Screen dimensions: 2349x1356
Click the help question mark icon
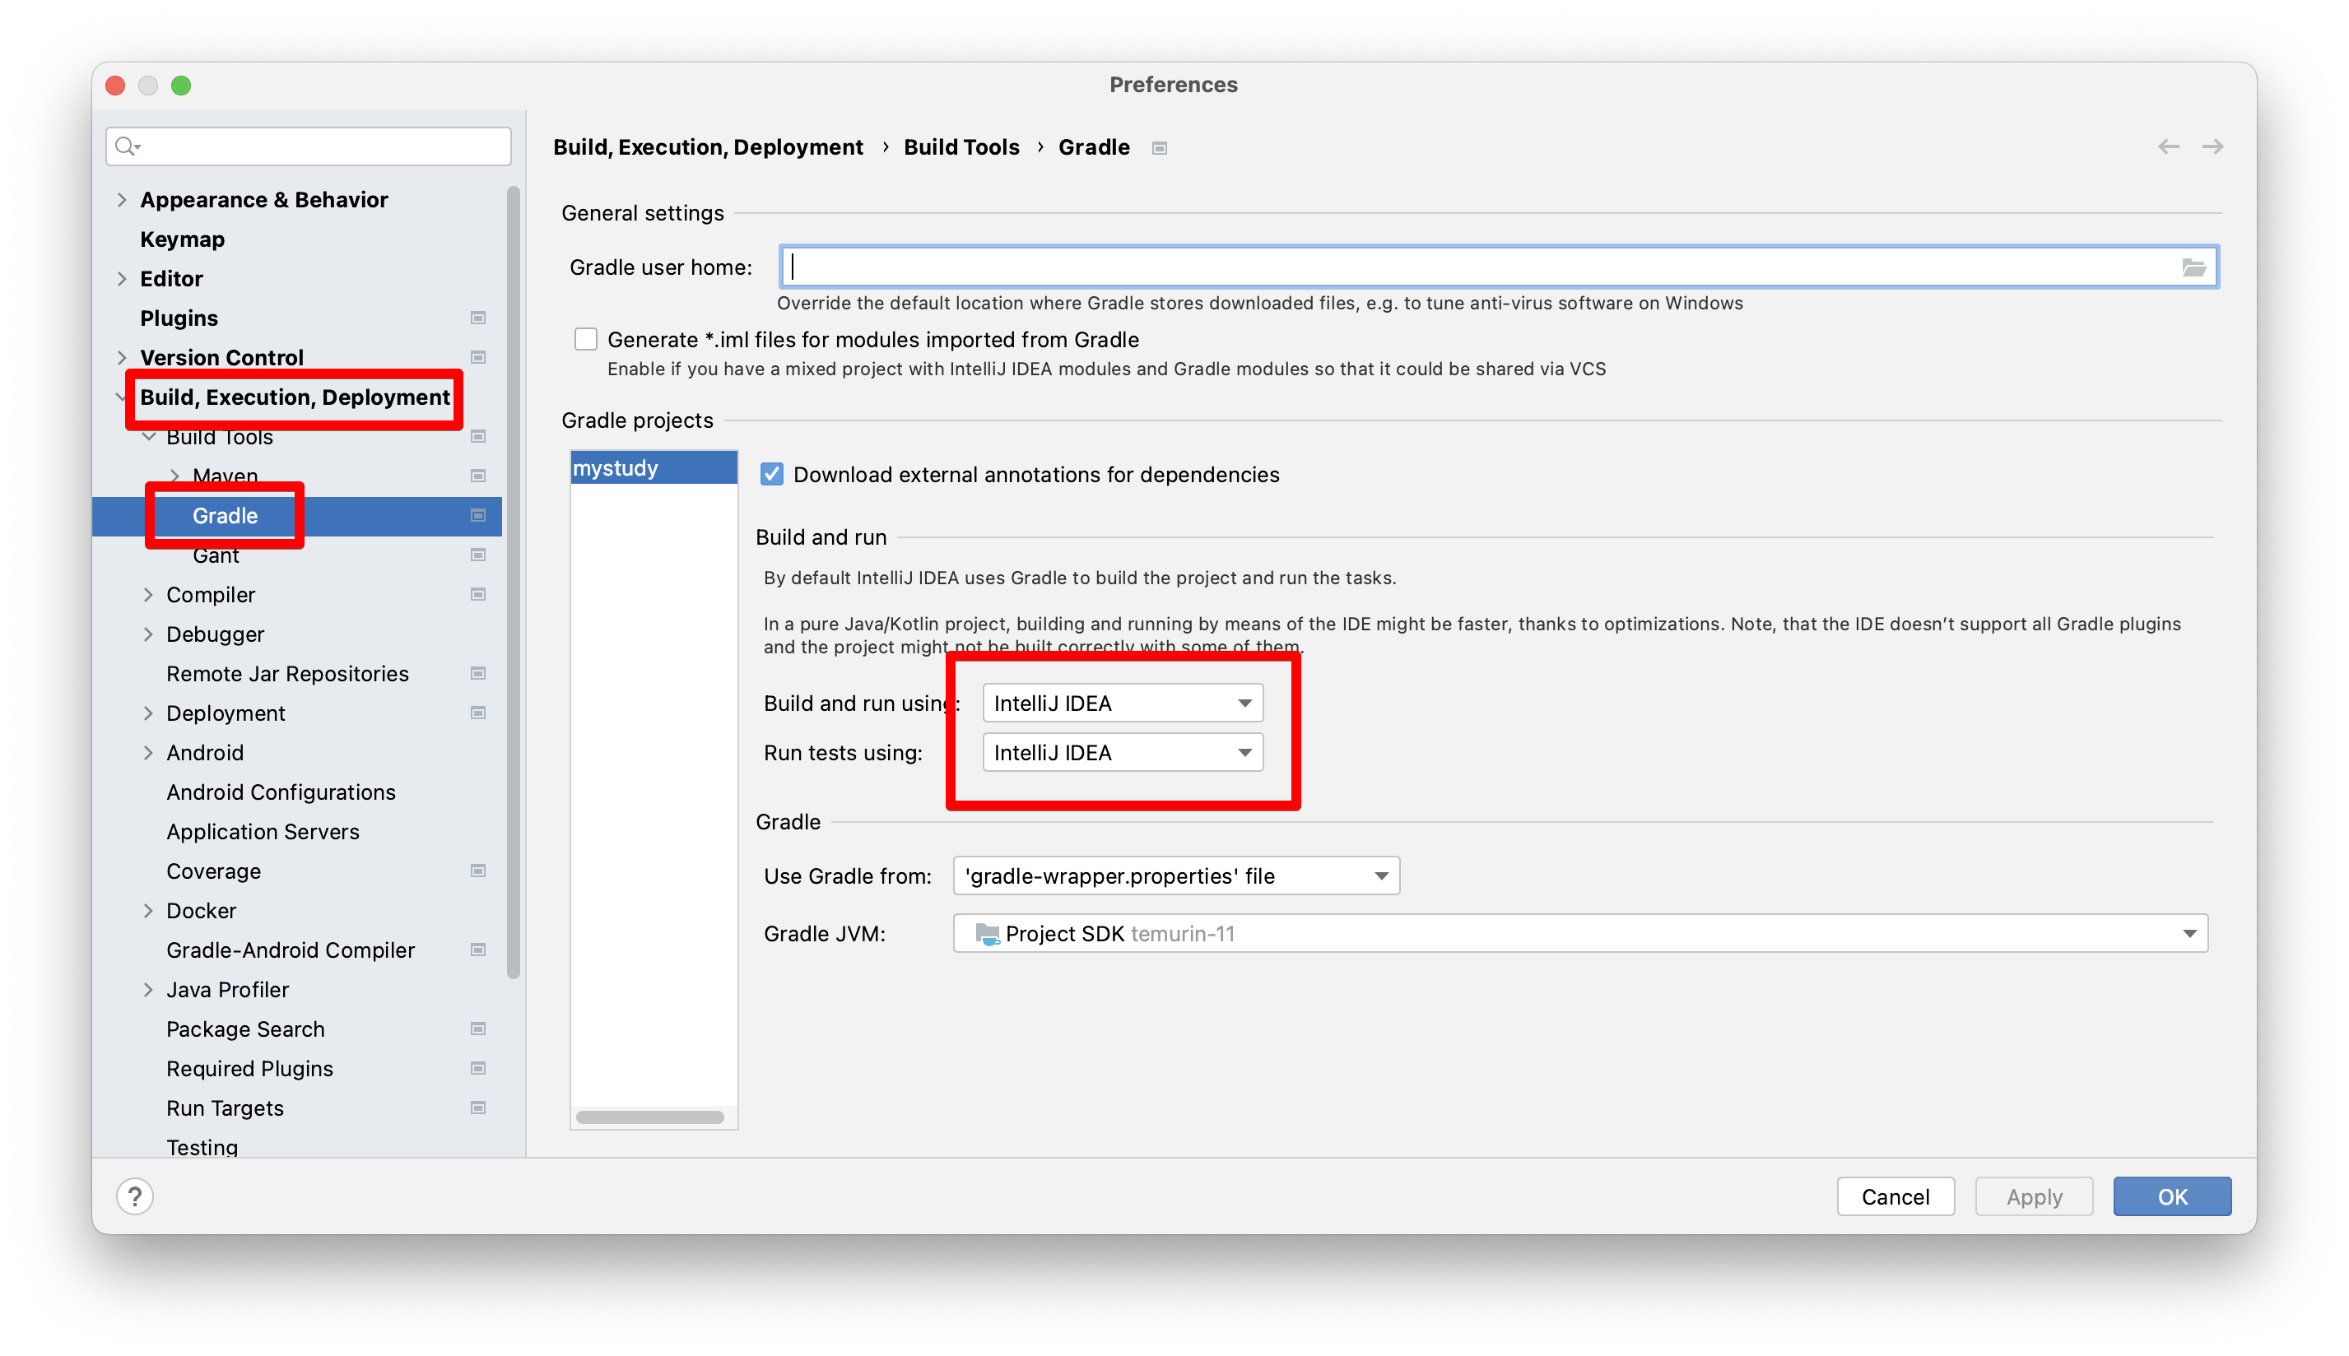(135, 1196)
